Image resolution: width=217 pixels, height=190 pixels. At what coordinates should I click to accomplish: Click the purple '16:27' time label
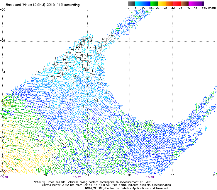tap(77, 177)
